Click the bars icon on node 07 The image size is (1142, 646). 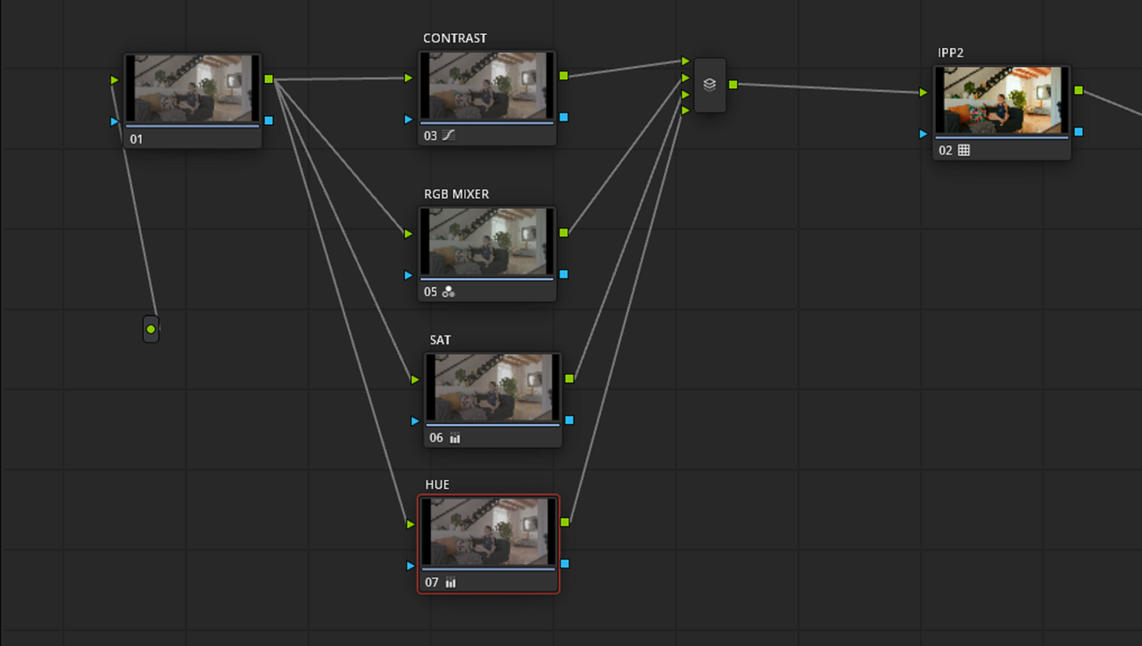451,583
